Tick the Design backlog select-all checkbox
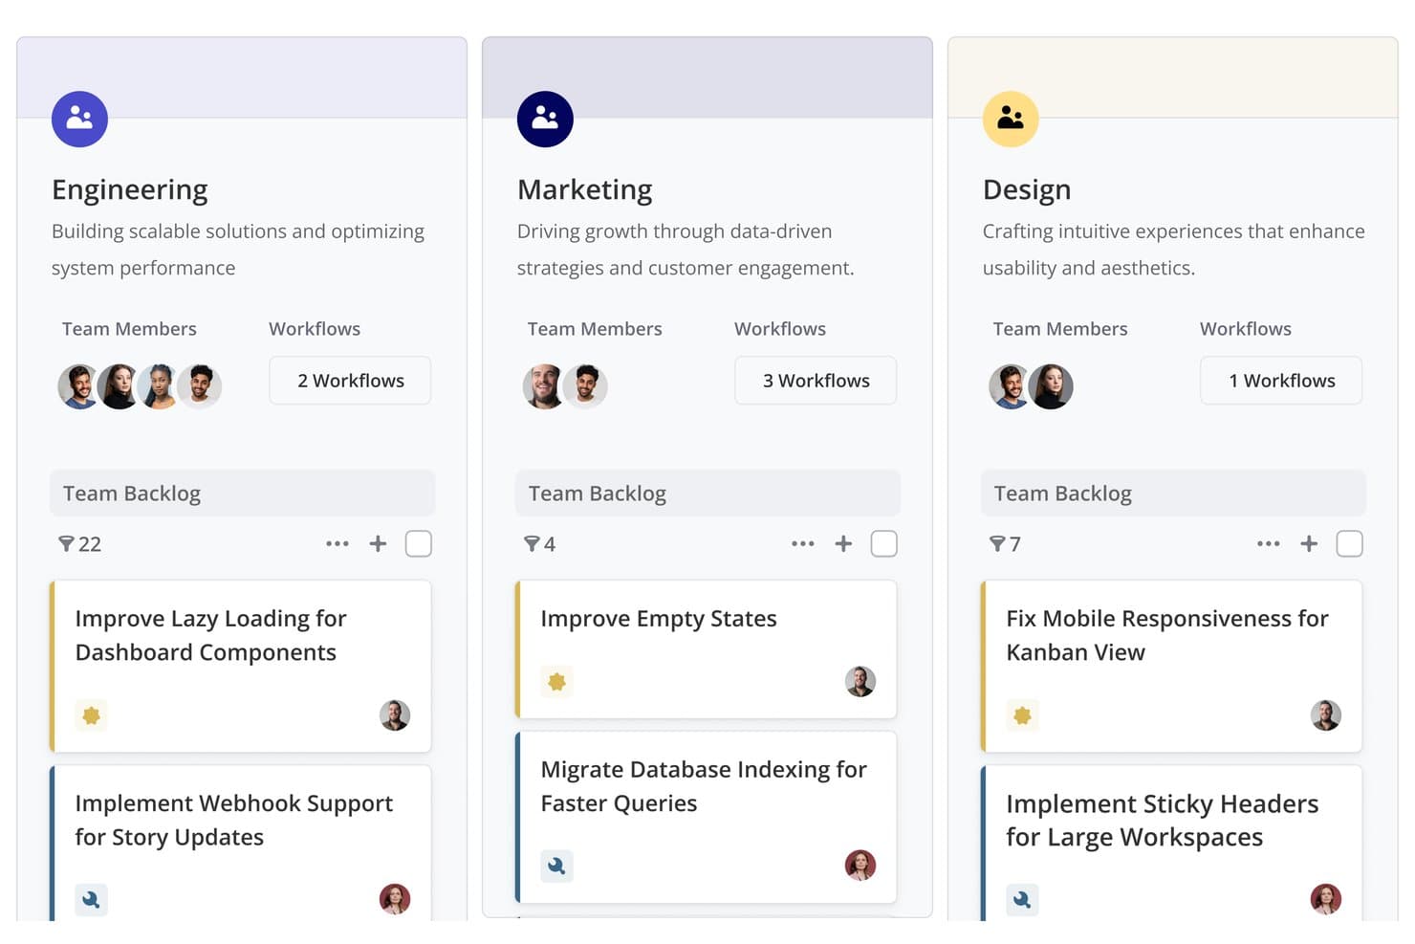Screen dimensions: 1415x944 click(x=1350, y=543)
